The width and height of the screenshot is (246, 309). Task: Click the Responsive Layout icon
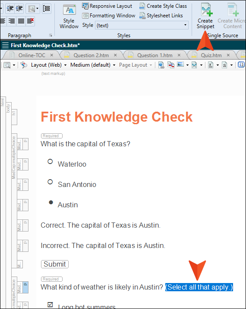point(85,6)
